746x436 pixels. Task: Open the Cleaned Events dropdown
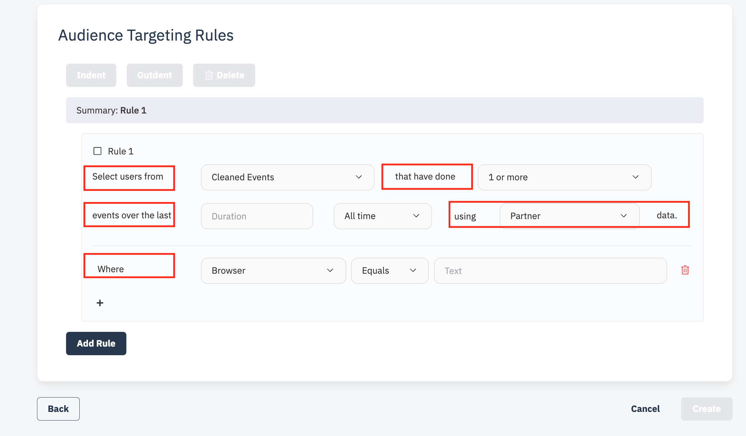point(287,177)
